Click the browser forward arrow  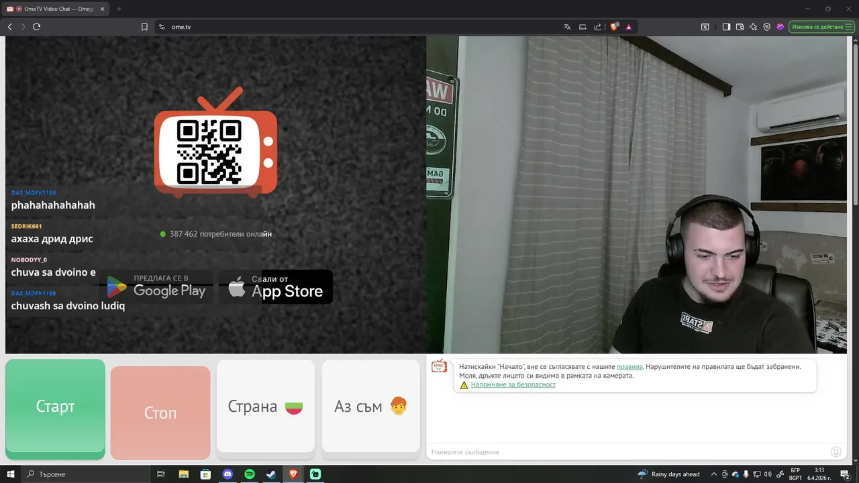(x=23, y=27)
